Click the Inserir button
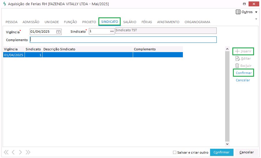 click(x=243, y=51)
